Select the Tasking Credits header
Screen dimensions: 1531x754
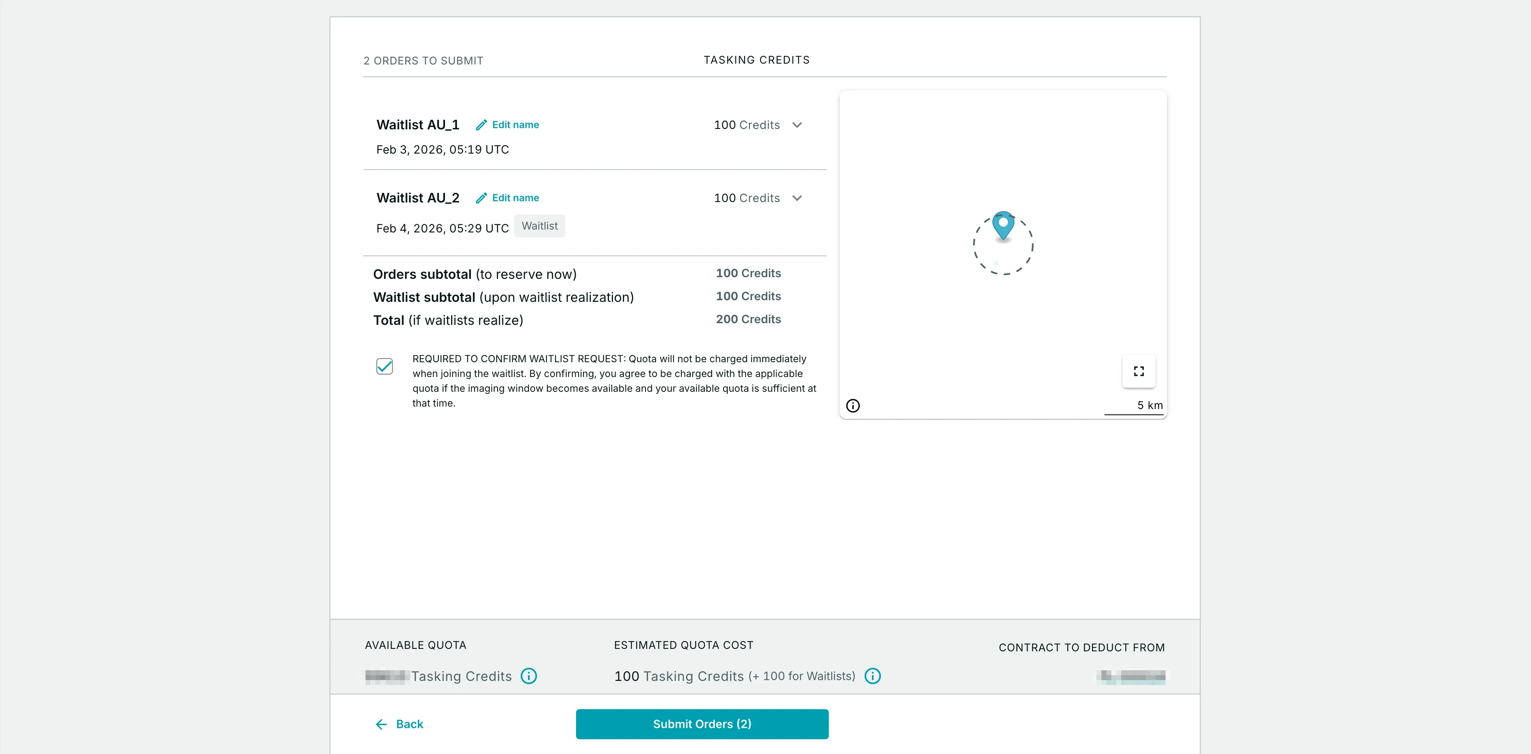[x=756, y=60]
